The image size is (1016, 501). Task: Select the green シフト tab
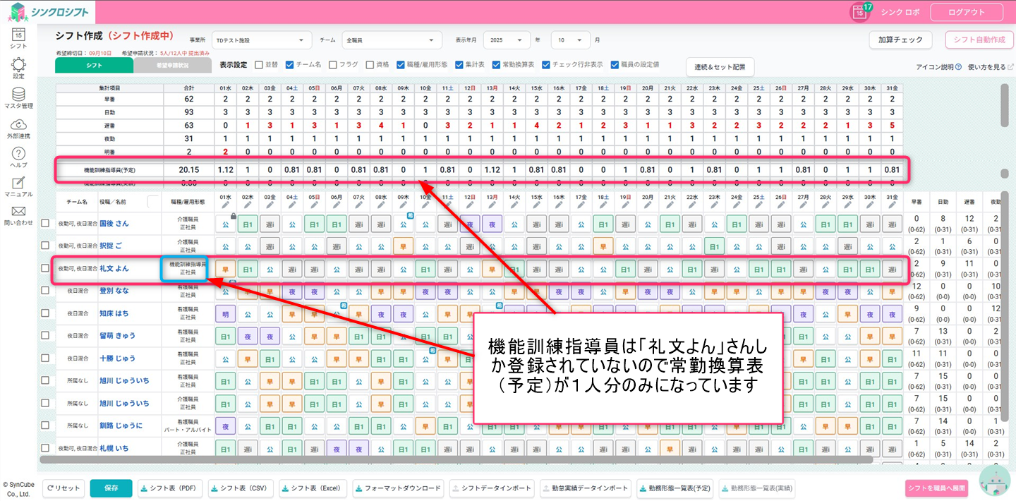[94, 66]
